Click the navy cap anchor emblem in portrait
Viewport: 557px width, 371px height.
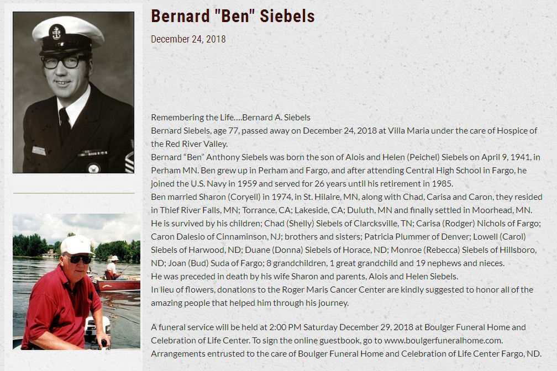57,33
